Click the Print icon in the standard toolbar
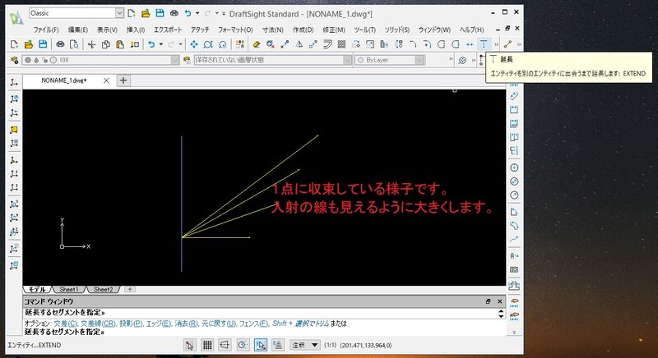658x358 pixels. pyautogui.click(x=60, y=44)
